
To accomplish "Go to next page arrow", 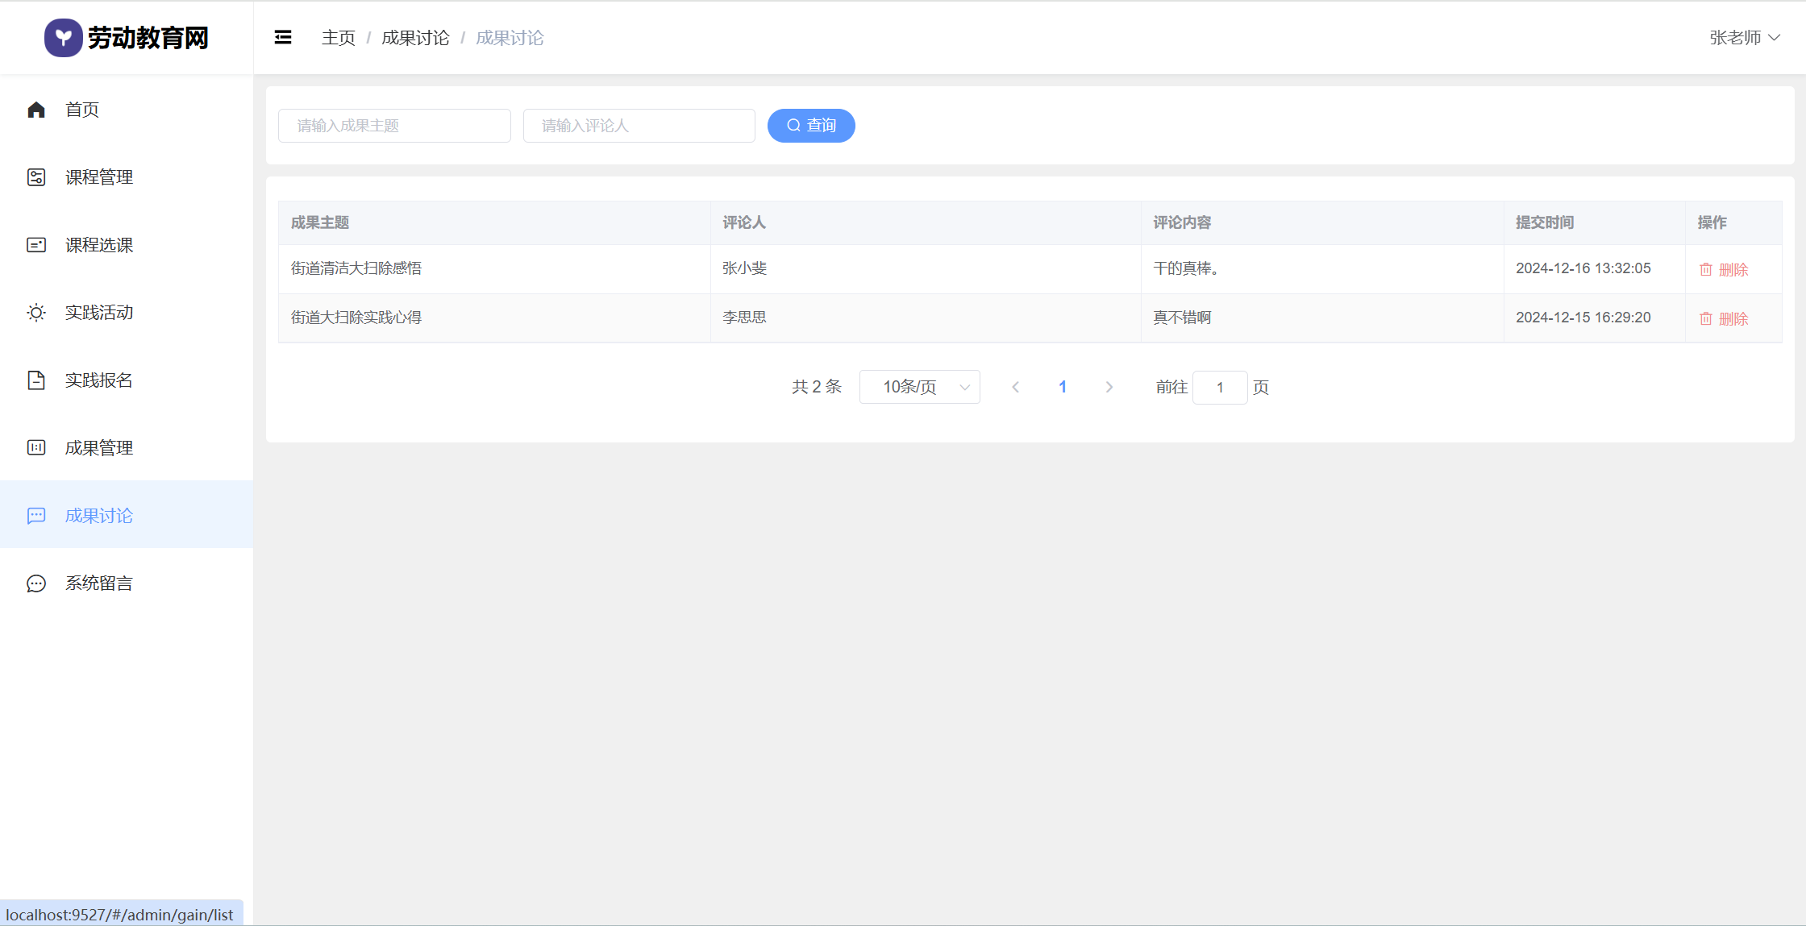I will 1109,388.
